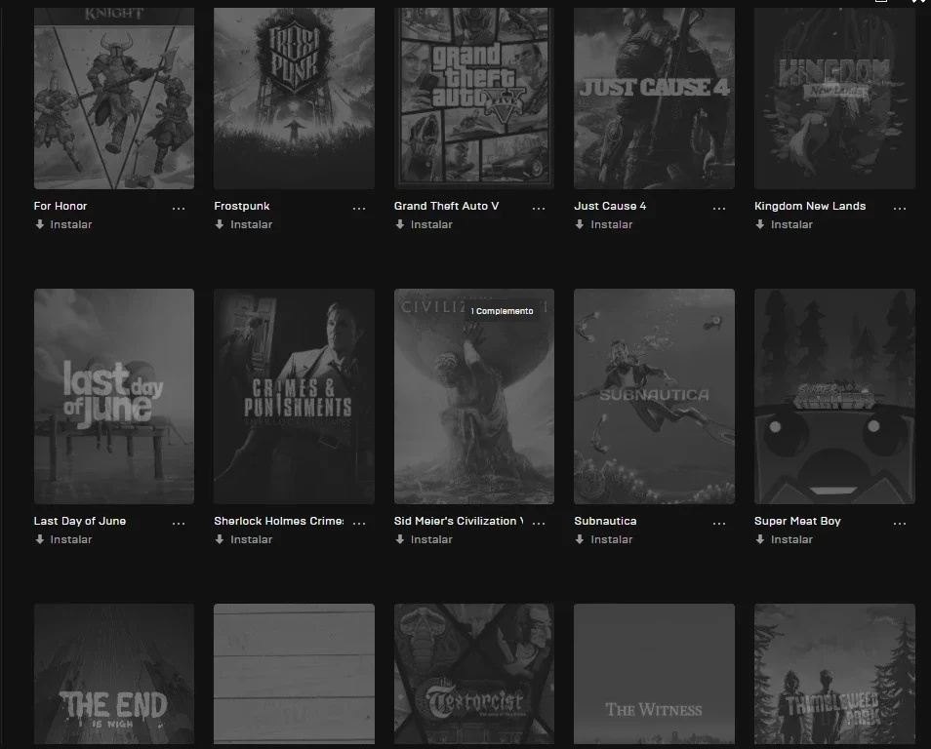Image resolution: width=931 pixels, height=749 pixels.
Task: Install Sherlock Holmes Crimes & Punishments
Action: [243, 539]
